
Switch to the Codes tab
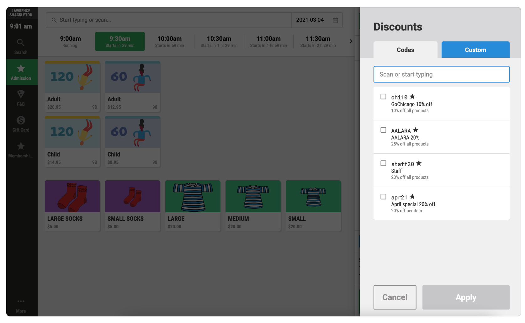pos(405,50)
